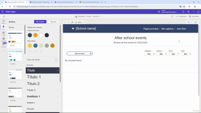Click the Mis registros menu item
Viewport: 201px width, 113px height.
pos(167,29)
